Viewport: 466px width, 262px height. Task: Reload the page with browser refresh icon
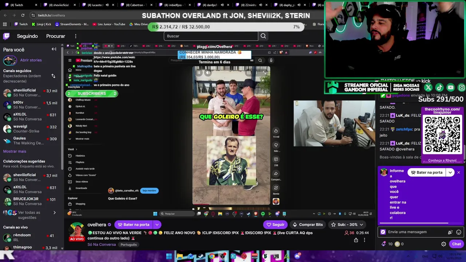point(23,15)
